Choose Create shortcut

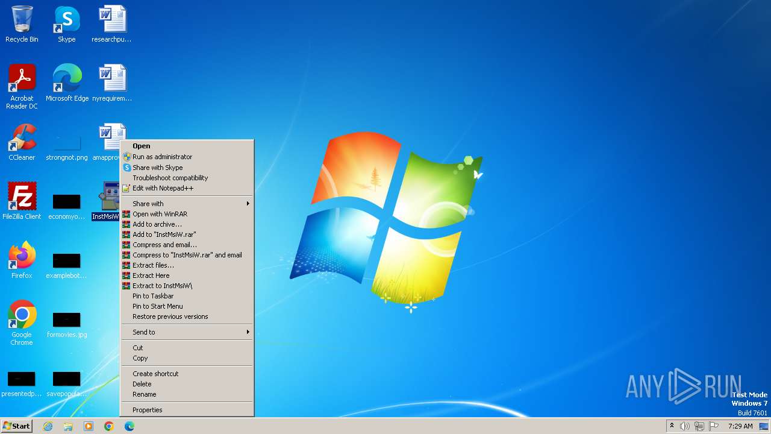point(187,374)
